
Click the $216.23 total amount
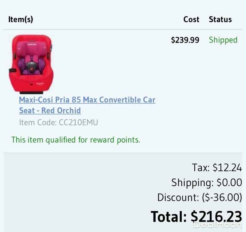pyautogui.click(x=216, y=216)
